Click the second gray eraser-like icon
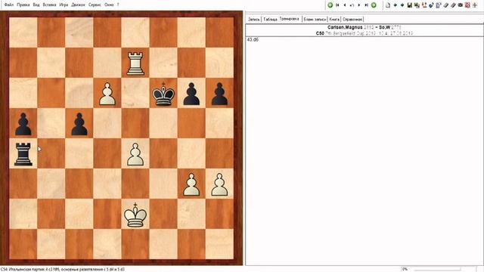 pyautogui.click(x=453, y=5)
